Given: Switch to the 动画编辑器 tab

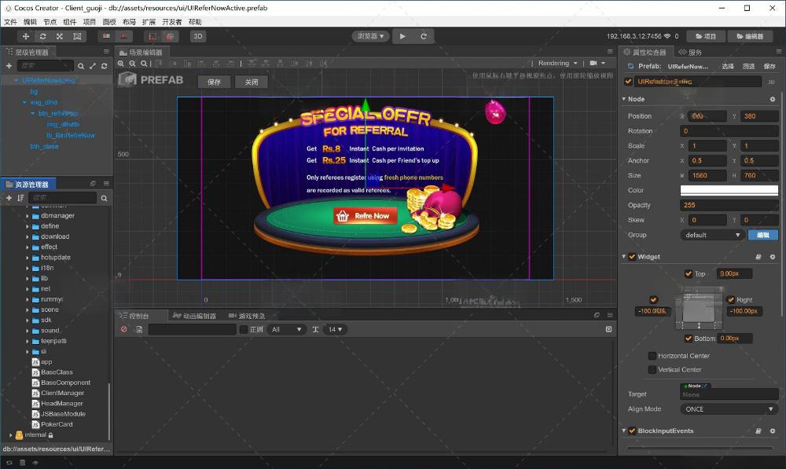Looking at the screenshot, I should click(198, 316).
